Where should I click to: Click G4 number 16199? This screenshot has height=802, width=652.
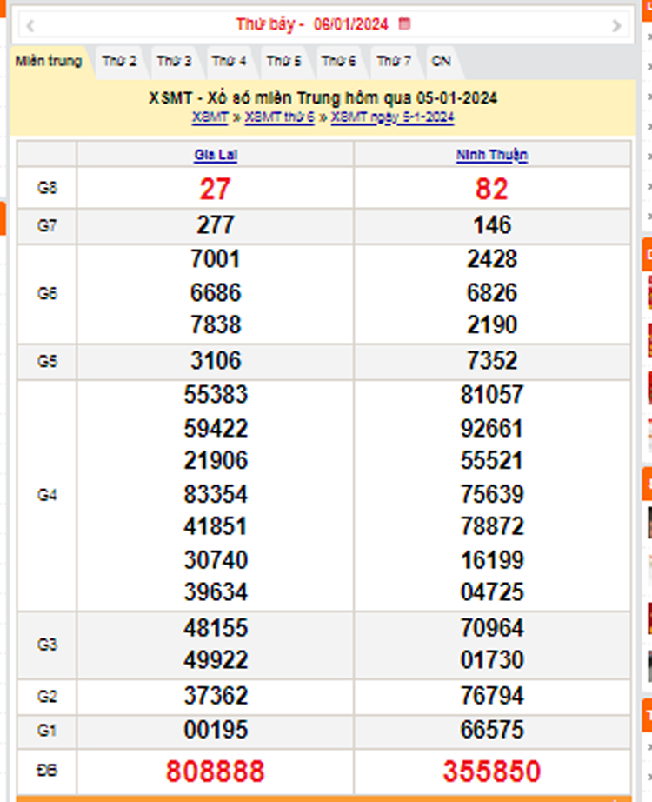tap(492, 560)
